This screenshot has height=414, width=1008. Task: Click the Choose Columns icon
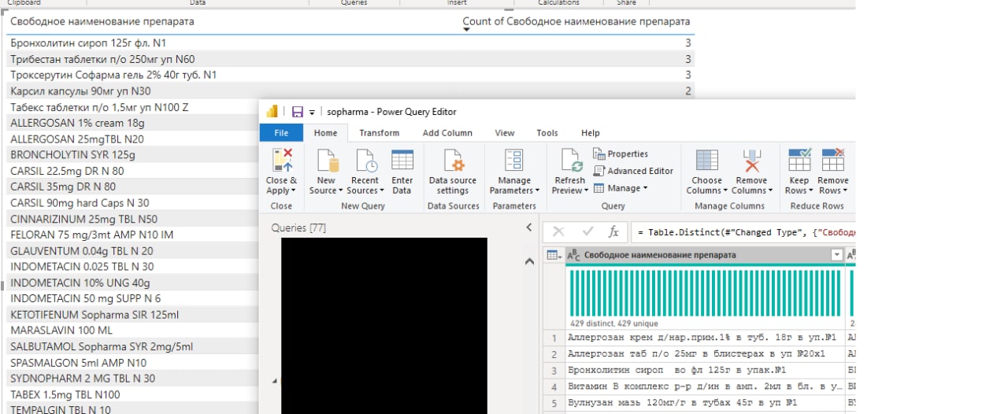point(706,159)
